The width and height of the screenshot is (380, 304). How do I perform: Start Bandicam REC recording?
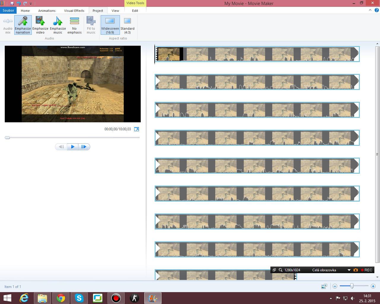367,270
